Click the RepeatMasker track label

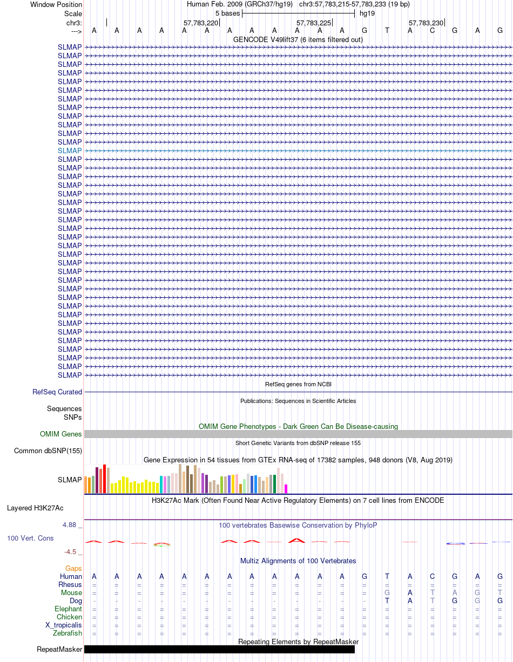pyautogui.click(x=59, y=649)
